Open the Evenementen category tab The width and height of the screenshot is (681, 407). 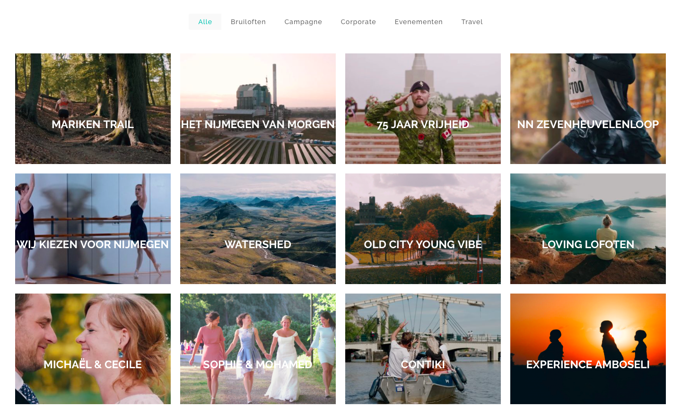[419, 22]
